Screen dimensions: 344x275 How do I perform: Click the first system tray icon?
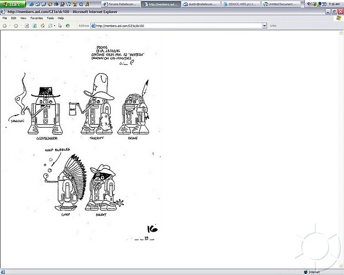click(309, 4)
